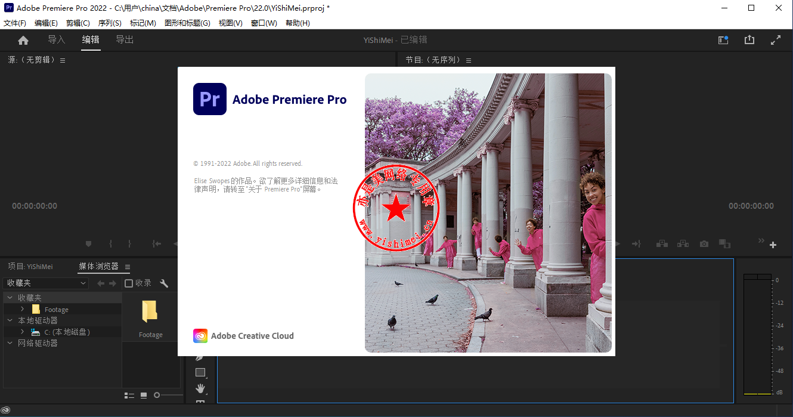Click the Adobe Premiere Pro splash title text

(290, 100)
